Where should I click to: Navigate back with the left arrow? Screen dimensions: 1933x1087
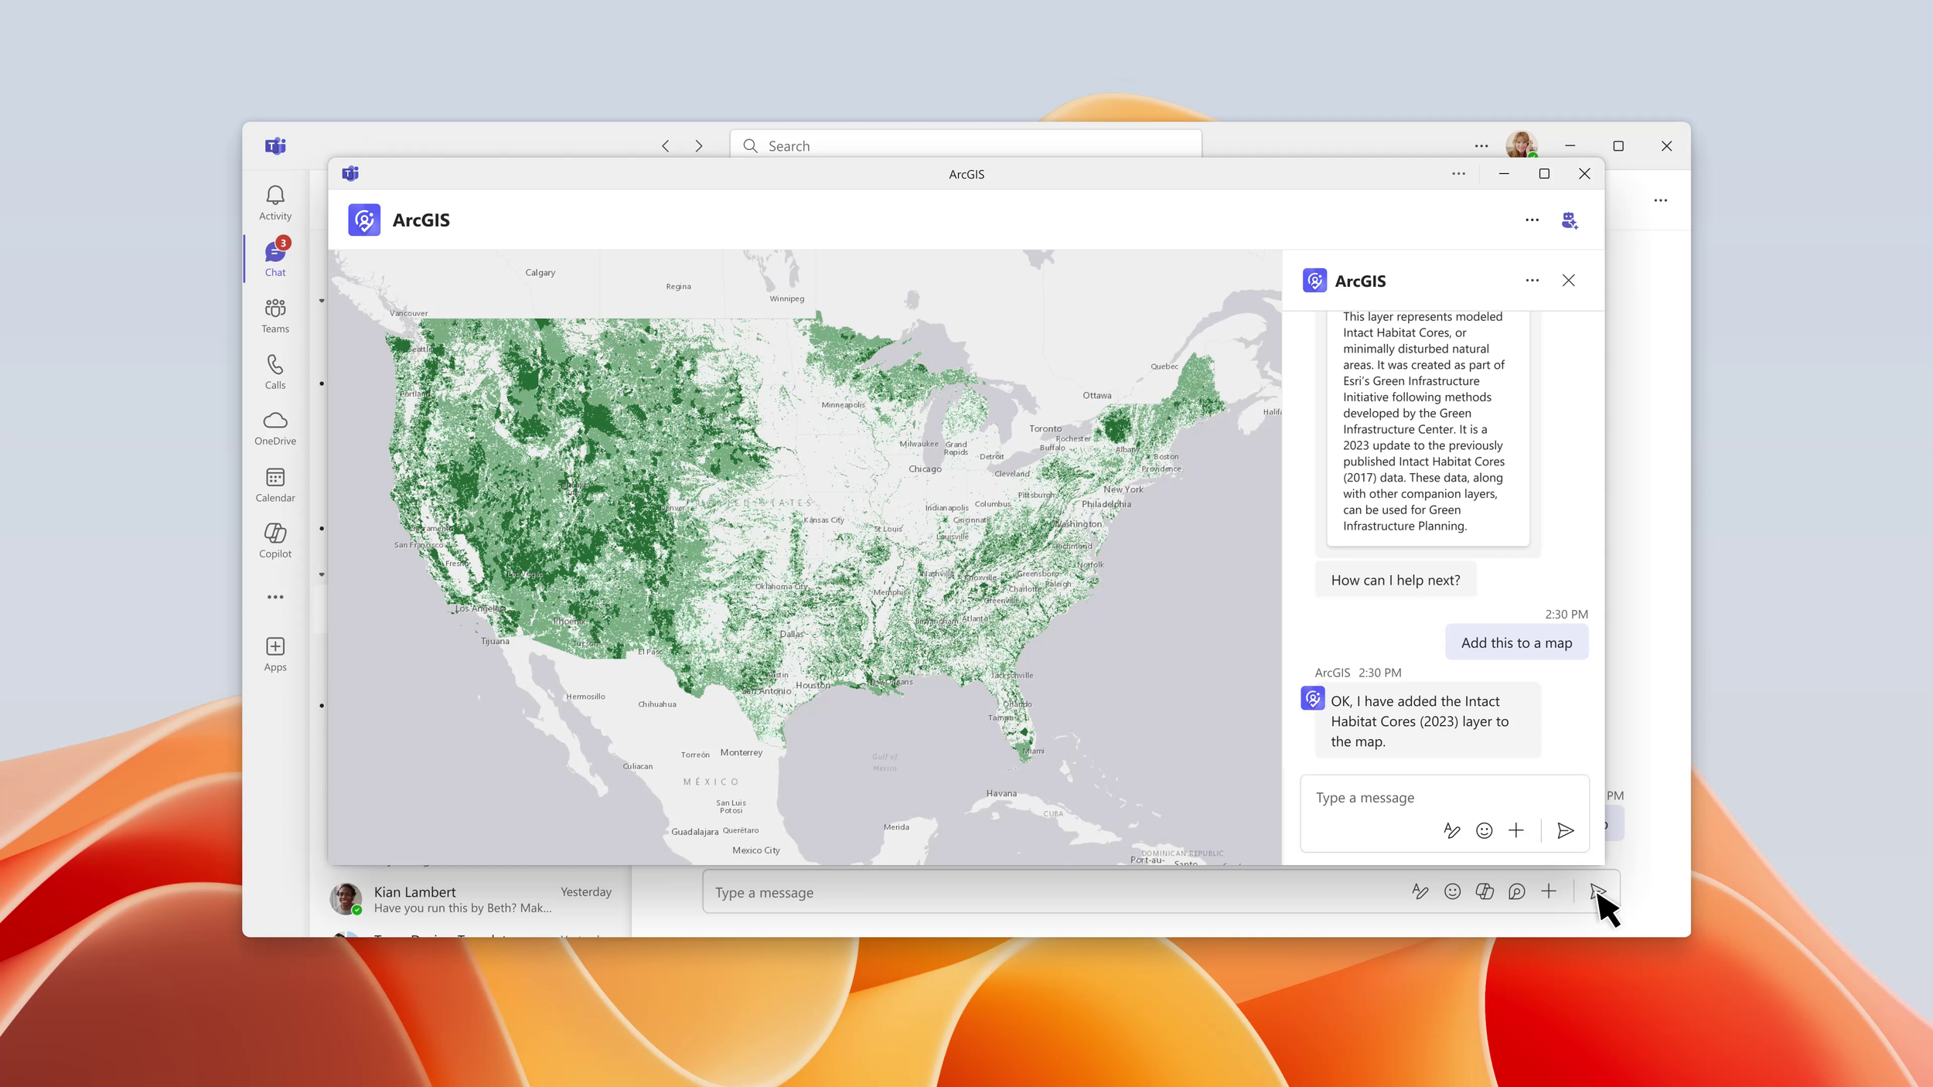(x=666, y=146)
